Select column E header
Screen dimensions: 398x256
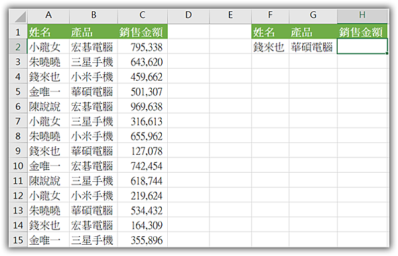point(230,17)
